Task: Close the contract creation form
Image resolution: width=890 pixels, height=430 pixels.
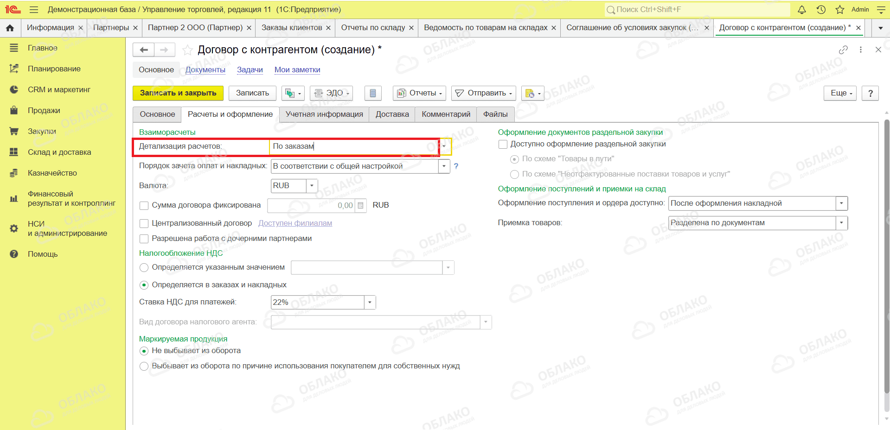Action: point(878,50)
